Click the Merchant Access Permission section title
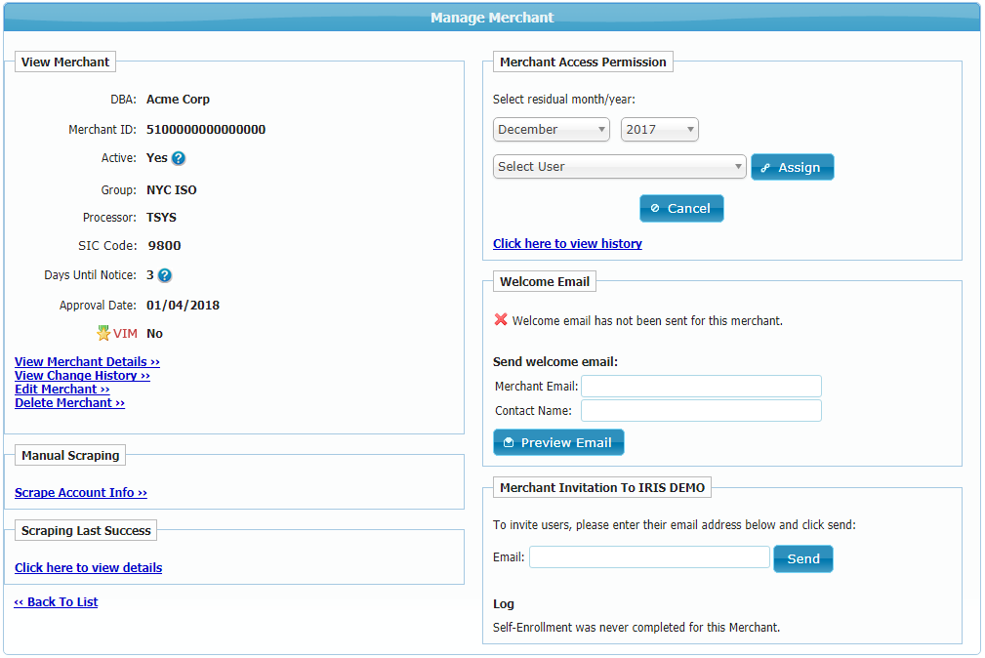The height and width of the screenshot is (658, 985). click(583, 62)
